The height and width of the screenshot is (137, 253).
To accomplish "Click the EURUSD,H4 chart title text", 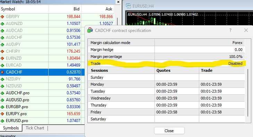I will [143, 6].
